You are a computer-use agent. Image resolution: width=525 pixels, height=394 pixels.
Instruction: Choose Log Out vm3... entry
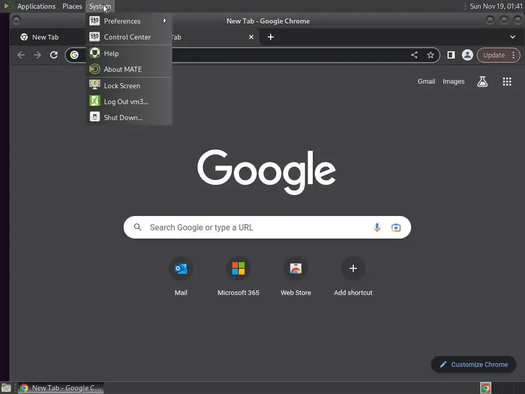(129, 102)
